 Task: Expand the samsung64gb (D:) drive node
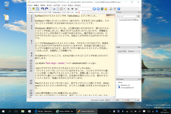tap(117, 87)
